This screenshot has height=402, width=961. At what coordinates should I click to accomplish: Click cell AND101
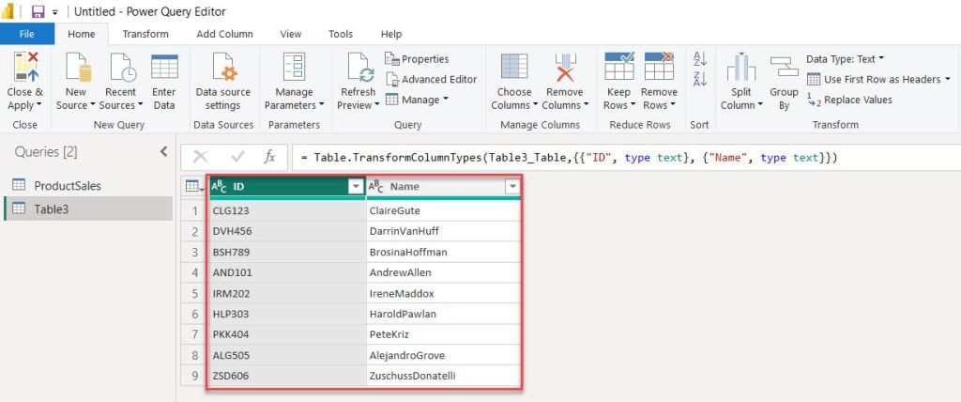coord(286,272)
